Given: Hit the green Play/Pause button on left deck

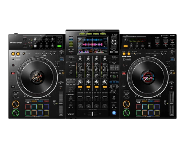Looking at the screenshot, I should coord(16,113).
